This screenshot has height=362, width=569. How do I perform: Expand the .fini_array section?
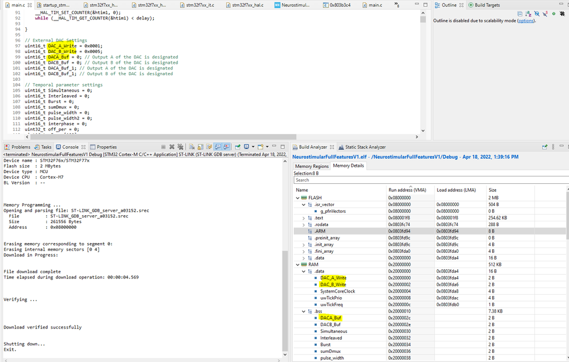304,252
